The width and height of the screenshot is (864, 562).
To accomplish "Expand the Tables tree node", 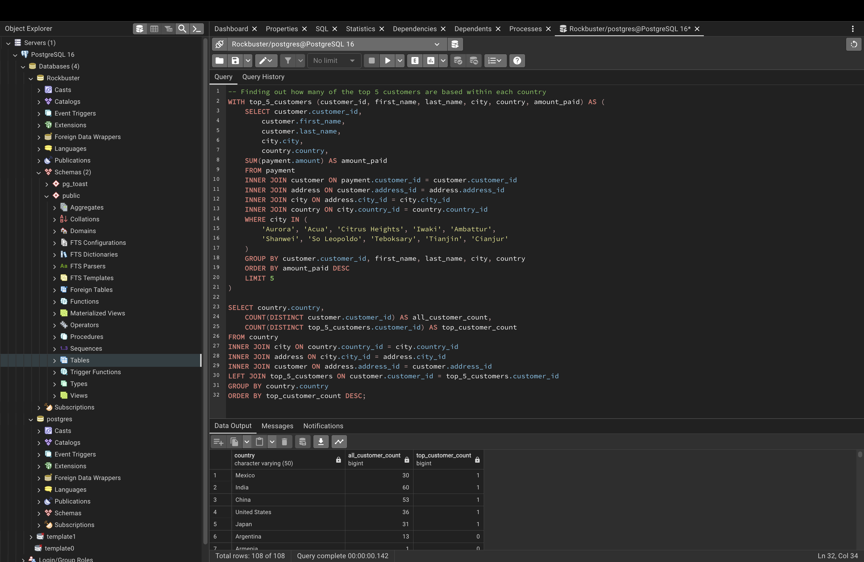I will (x=54, y=360).
